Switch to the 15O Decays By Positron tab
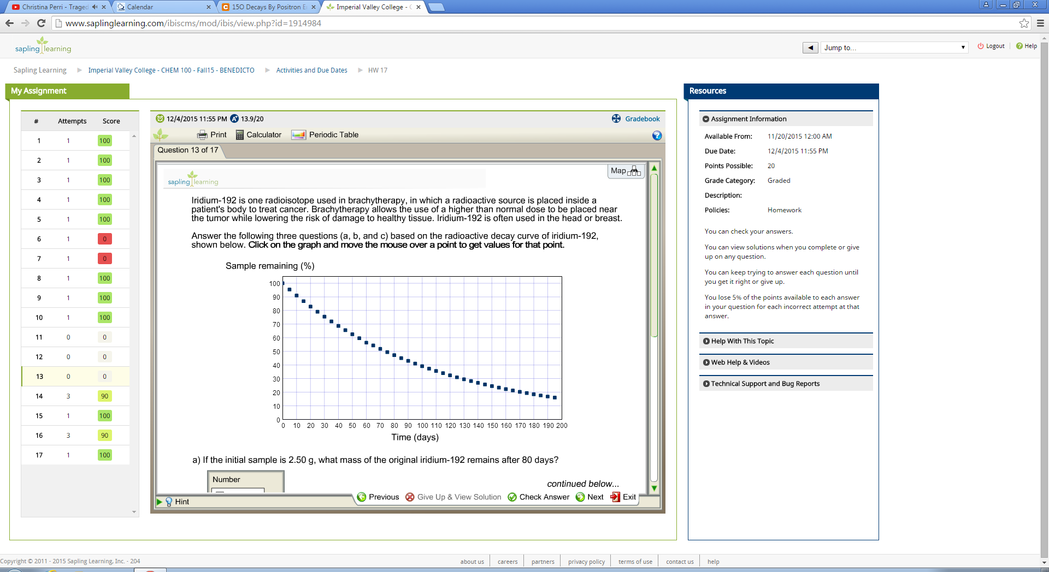The width and height of the screenshot is (1049, 572). pyautogui.click(x=268, y=7)
